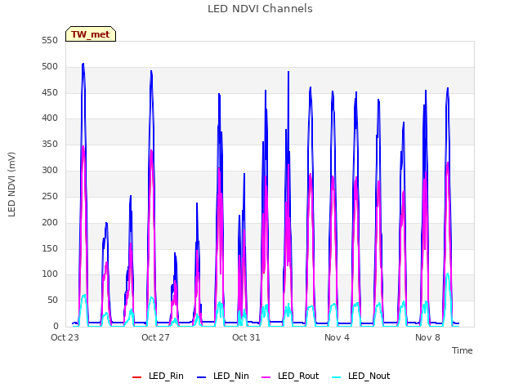Click the Oct 31 x-axis tick label
The width and height of the screenshot is (523, 392).
(246, 337)
